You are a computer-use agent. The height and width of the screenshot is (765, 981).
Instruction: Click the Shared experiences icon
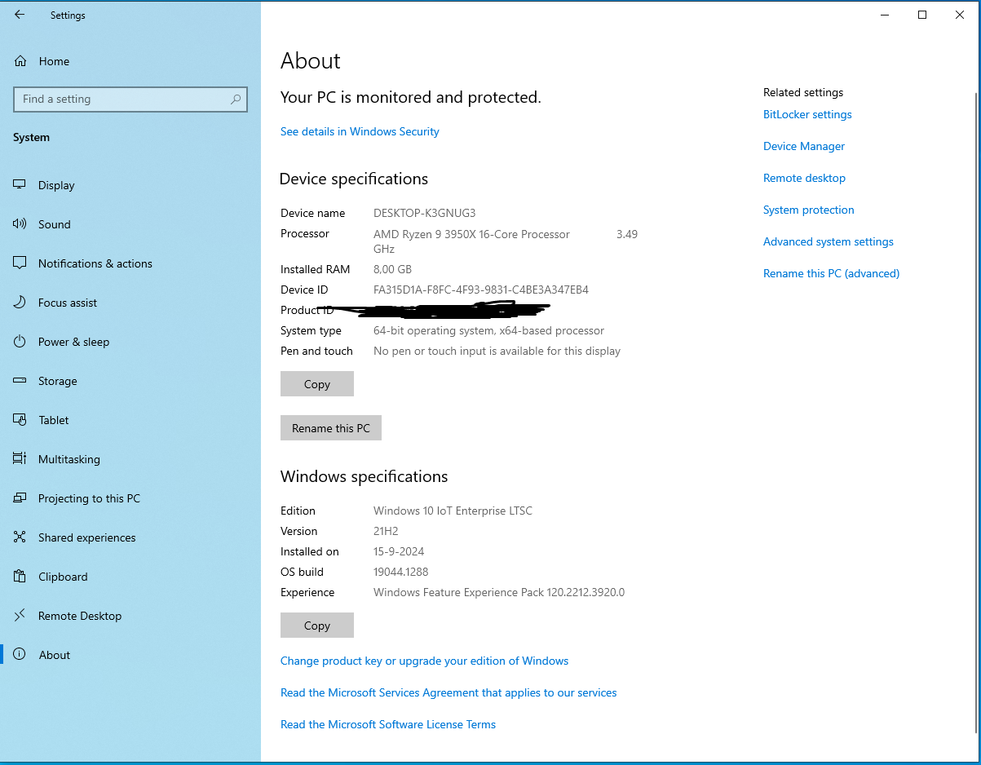point(20,537)
